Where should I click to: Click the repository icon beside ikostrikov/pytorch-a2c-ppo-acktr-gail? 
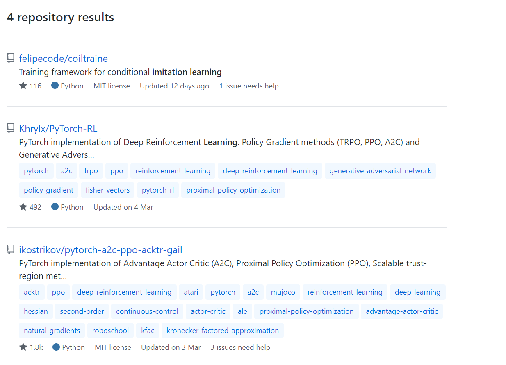click(x=10, y=250)
